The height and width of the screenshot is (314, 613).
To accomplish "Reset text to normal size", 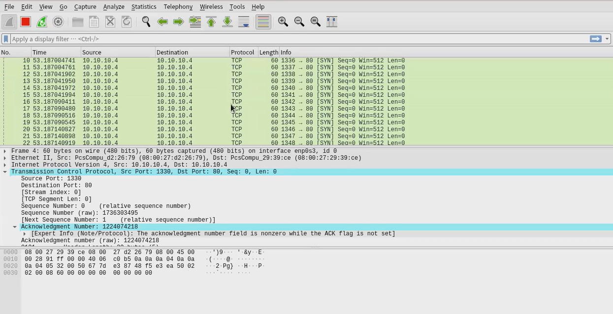I will (x=316, y=22).
